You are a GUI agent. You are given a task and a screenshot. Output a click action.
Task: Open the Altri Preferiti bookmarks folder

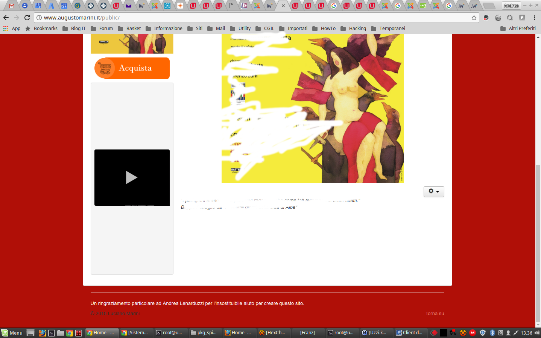(518, 29)
